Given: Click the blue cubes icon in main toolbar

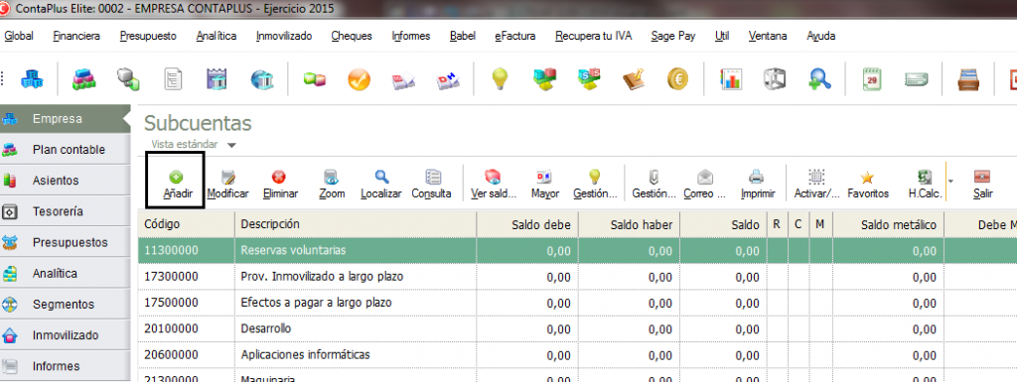Looking at the screenshot, I should tap(31, 79).
